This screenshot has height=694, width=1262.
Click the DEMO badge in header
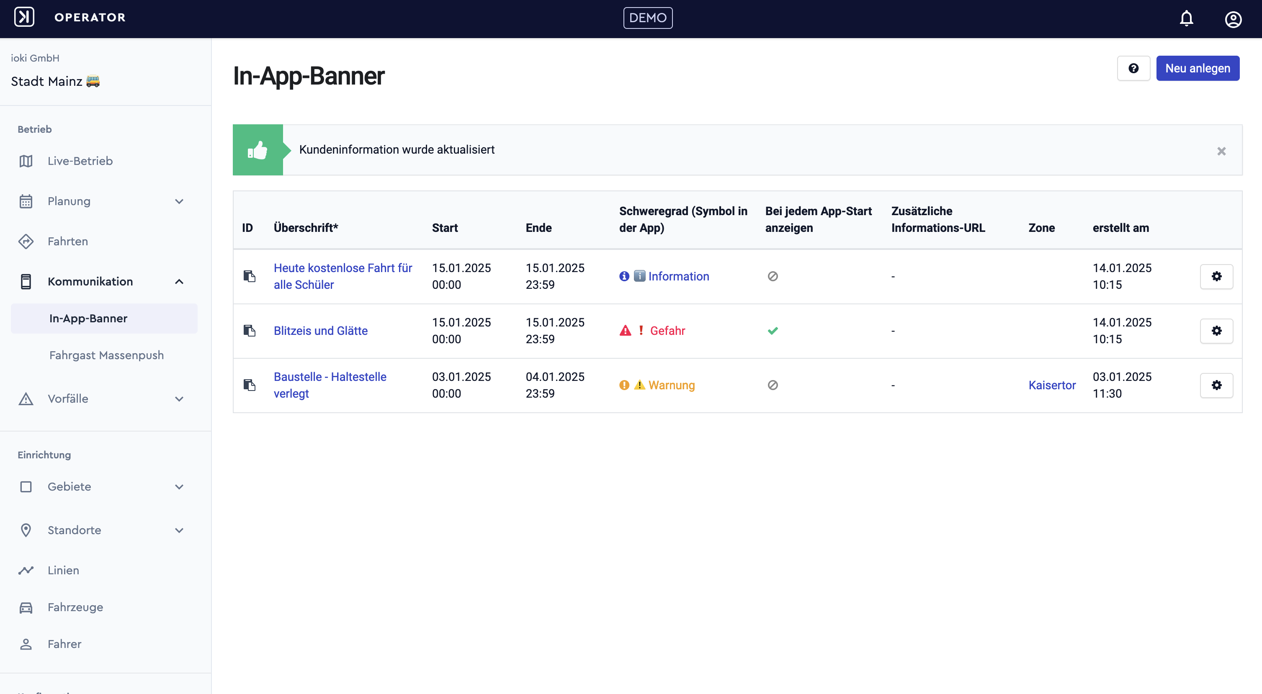[x=648, y=18]
